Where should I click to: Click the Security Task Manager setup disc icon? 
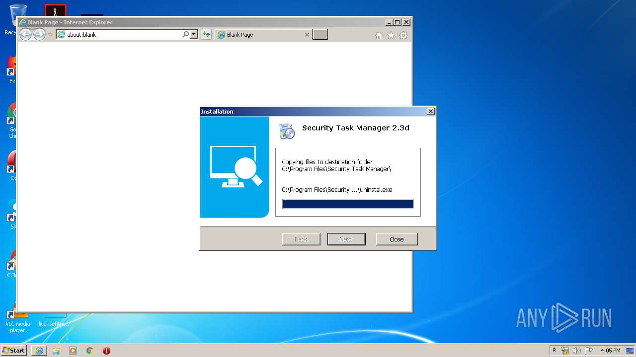pyautogui.click(x=287, y=131)
